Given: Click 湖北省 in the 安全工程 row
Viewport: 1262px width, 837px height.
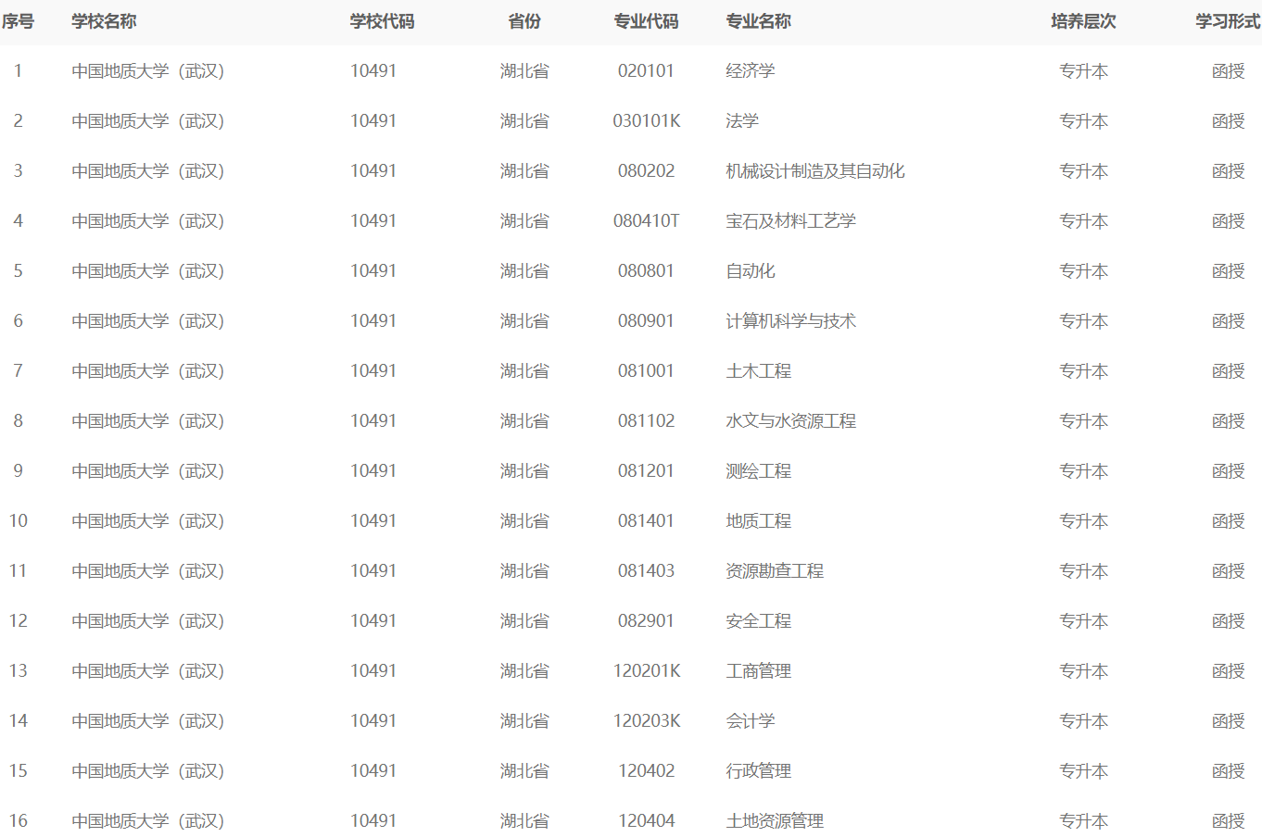Looking at the screenshot, I should click(524, 621).
